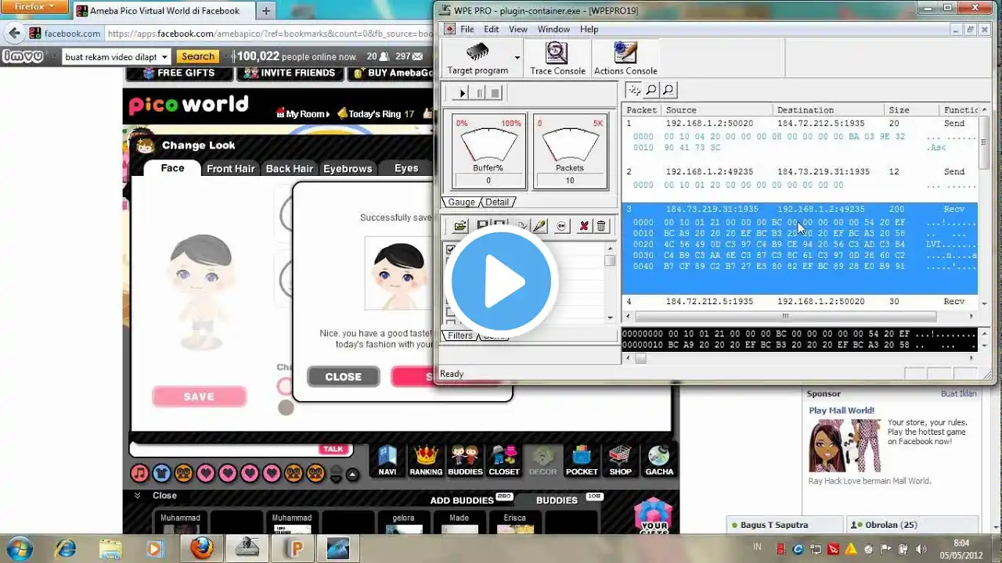The width and height of the screenshot is (1002, 563).
Task: Open the POCKET icon
Action: (x=582, y=461)
